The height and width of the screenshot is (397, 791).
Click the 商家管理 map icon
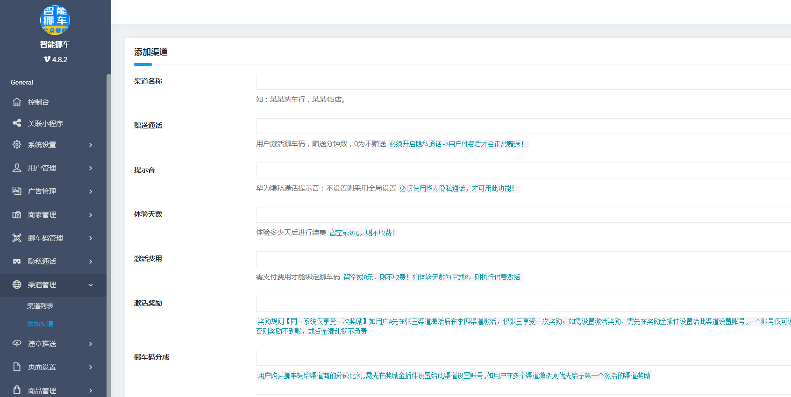tap(17, 214)
